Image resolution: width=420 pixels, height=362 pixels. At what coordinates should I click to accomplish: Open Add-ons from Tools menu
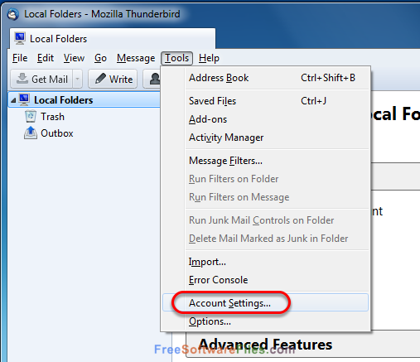pyautogui.click(x=266, y=119)
